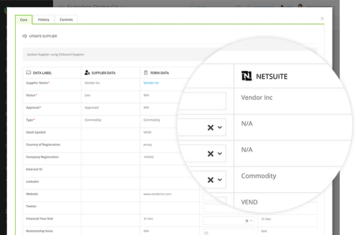Select the Approval row label
357x235 pixels.
coord(33,108)
